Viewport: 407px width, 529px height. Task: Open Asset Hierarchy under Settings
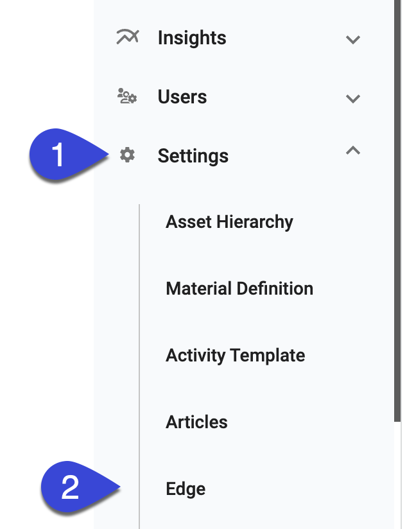(229, 222)
